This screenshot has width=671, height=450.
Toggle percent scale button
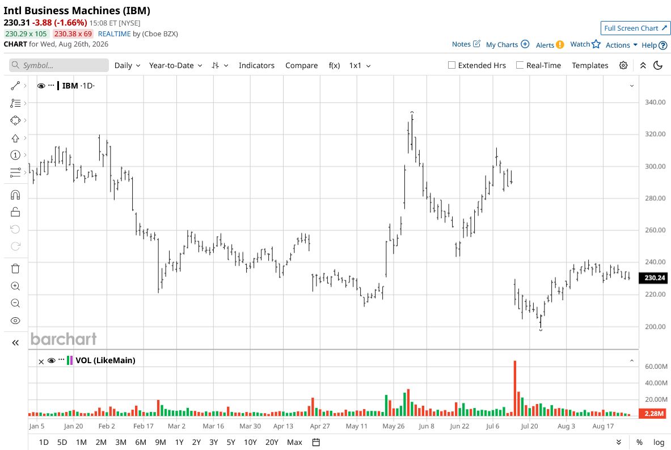point(639,442)
